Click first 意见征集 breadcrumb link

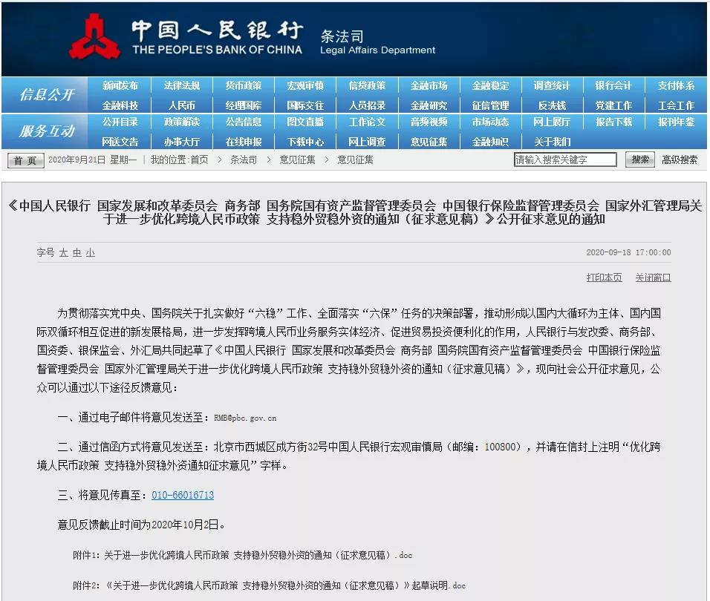(x=297, y=160)
